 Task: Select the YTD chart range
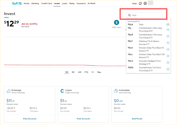(86, 72)
